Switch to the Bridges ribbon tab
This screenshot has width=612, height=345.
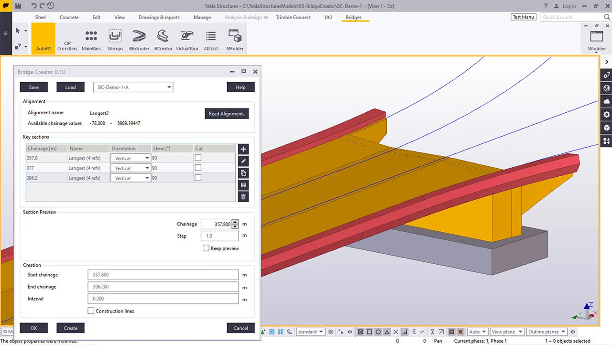354,17
